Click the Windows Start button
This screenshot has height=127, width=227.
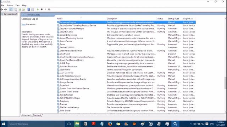(4, 124)
